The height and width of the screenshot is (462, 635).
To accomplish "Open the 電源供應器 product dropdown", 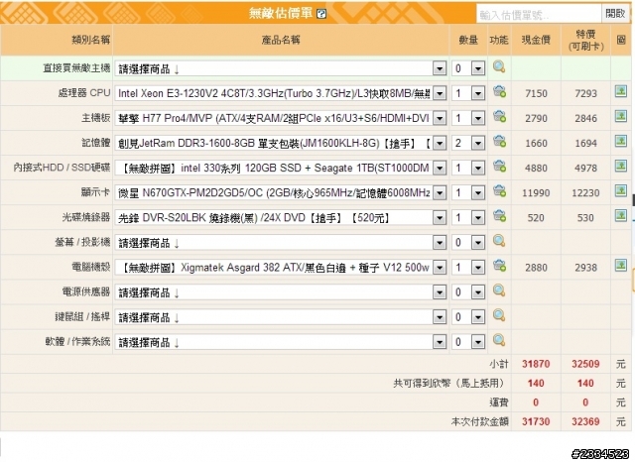I will [281, 292].
